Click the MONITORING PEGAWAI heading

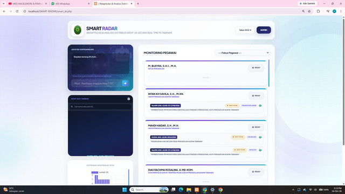(x=160, y=53)
